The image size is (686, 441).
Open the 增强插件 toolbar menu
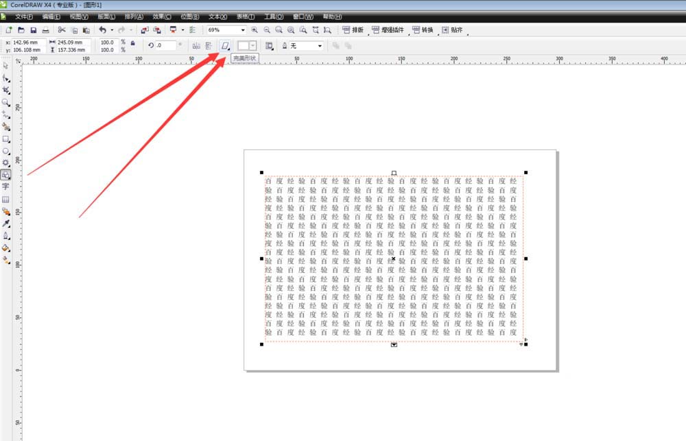click(x=388, y=29)
